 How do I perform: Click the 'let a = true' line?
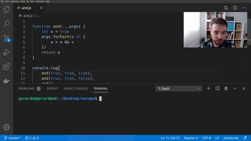coord(55,31)
